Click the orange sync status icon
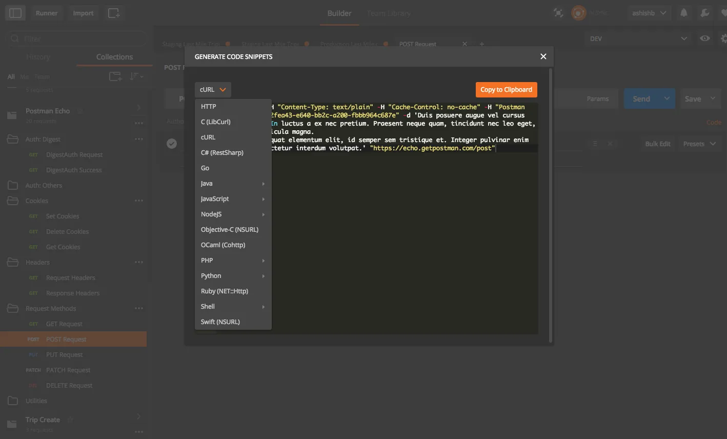 point(579,13)
